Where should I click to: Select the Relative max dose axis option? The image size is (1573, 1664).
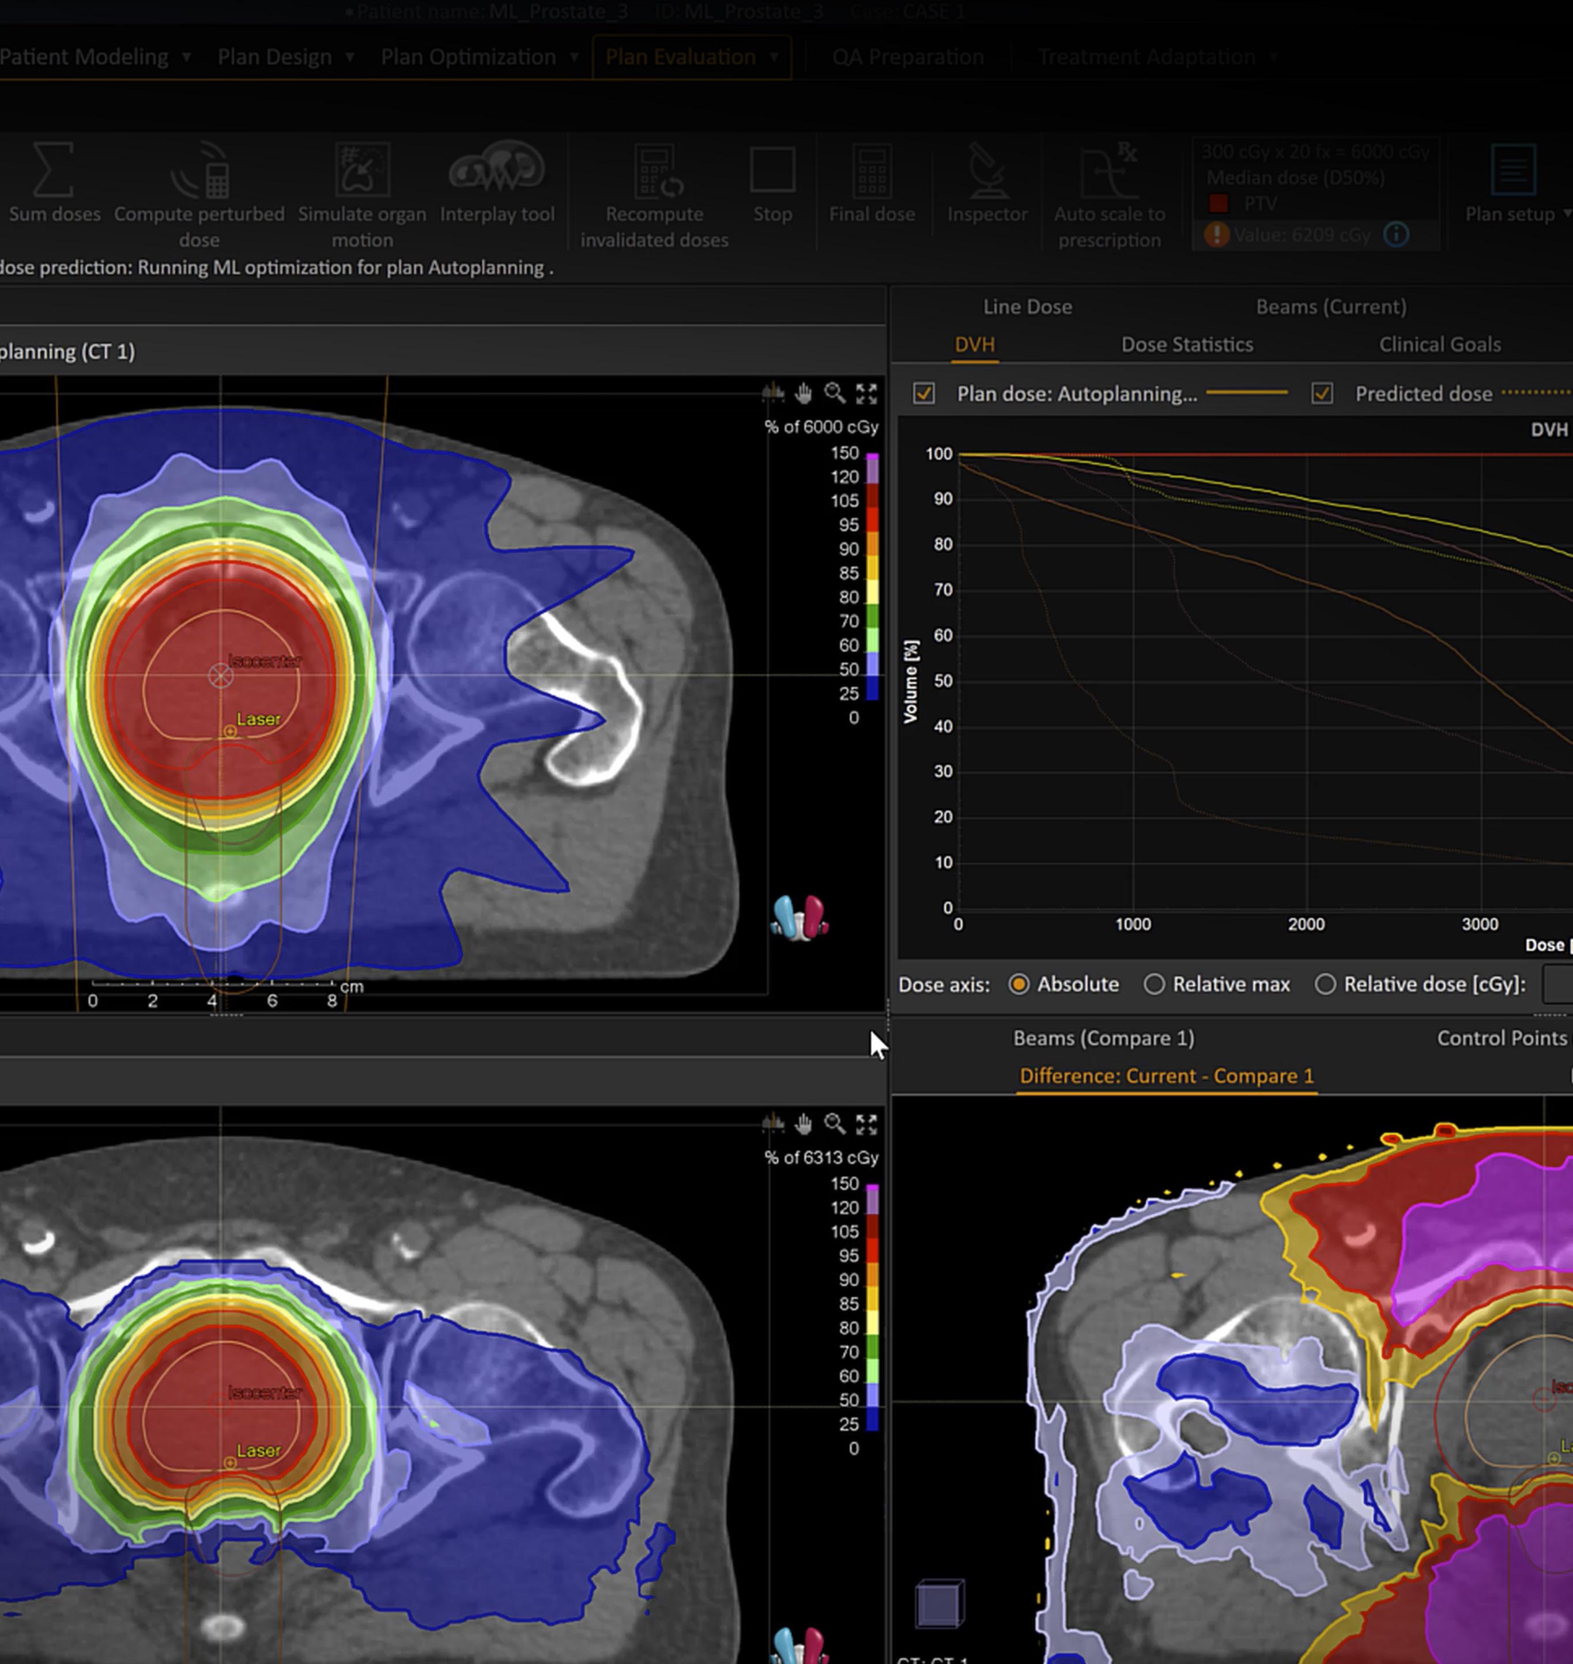pos(1154,984)
